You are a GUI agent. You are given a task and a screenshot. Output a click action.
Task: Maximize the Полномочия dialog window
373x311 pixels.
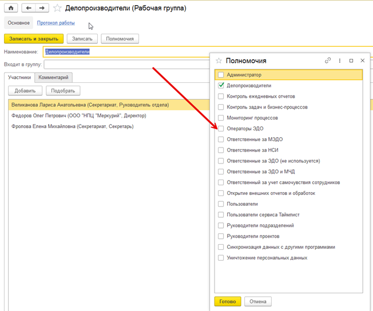[x=351, y=61]
